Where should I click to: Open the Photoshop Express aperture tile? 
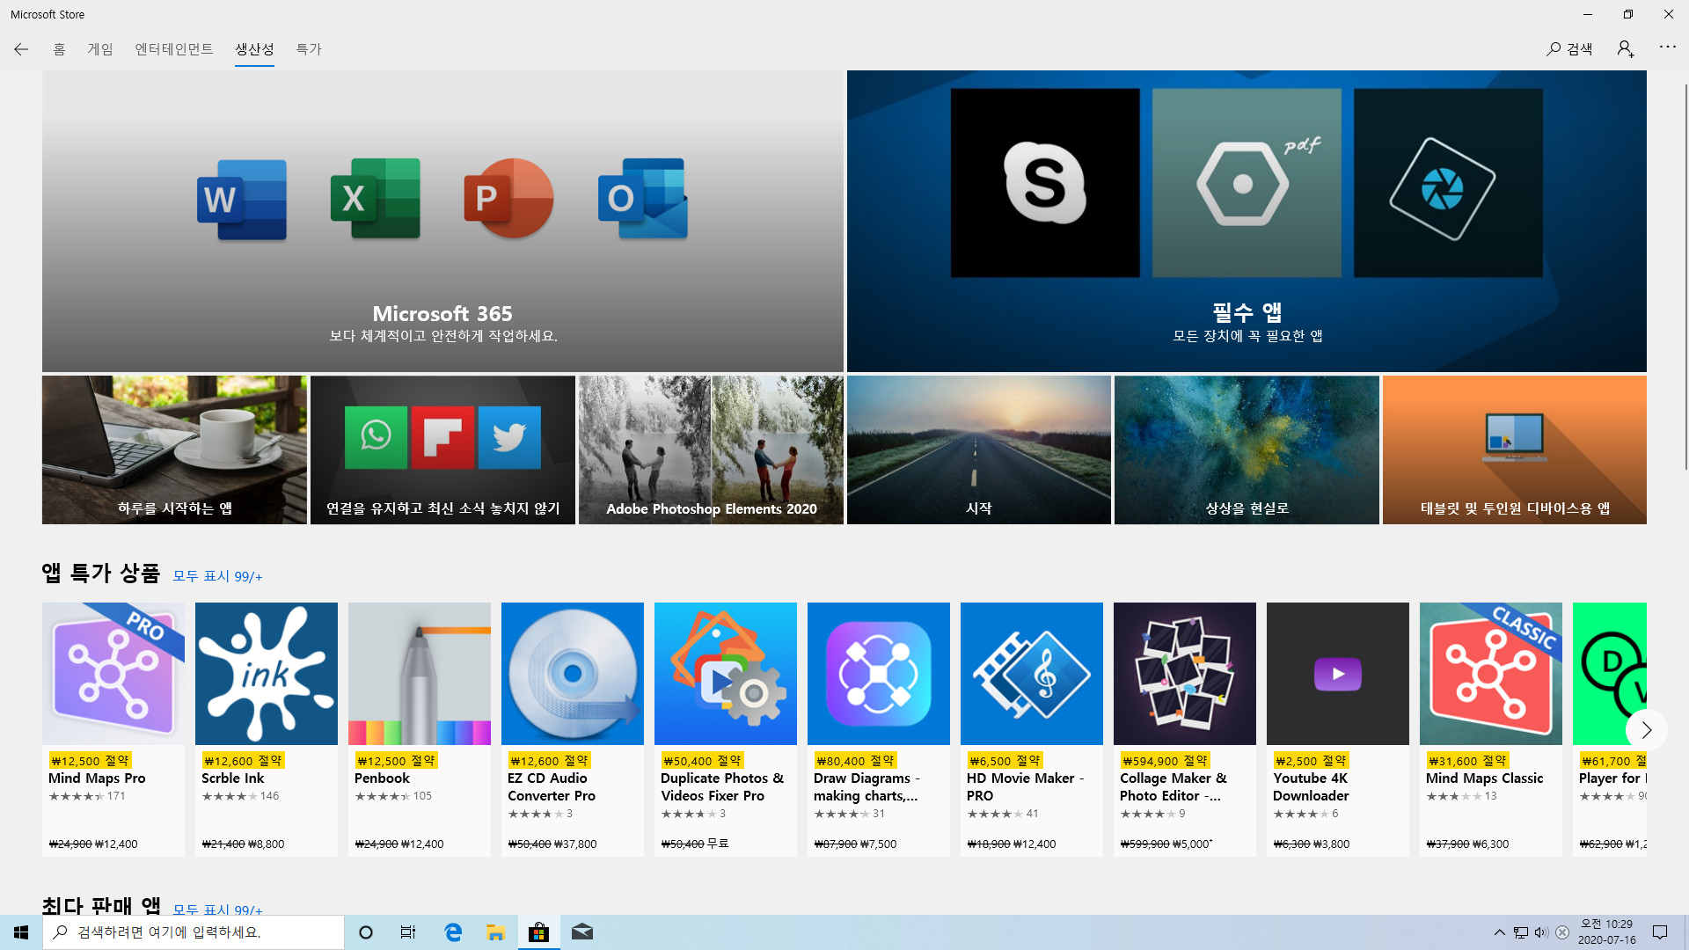pyautogui.click(x=1448, y=183)
